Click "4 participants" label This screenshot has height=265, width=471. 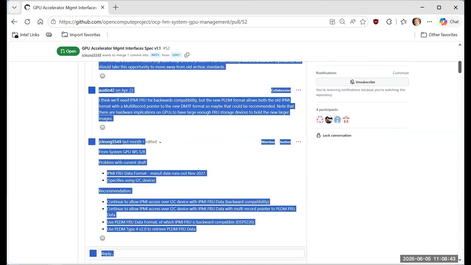pyautogui.click(x=327, y=110)
